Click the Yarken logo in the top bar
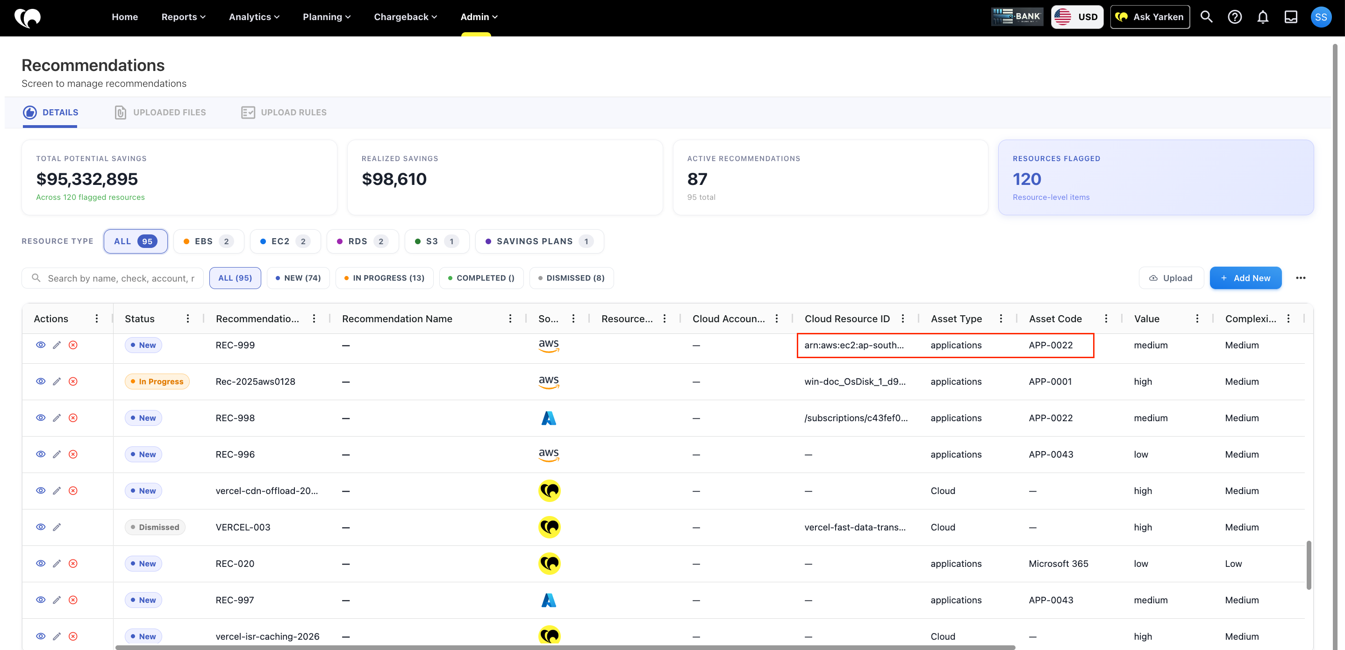This screenshot has height=650, width=1345. [x=27, y=18]
